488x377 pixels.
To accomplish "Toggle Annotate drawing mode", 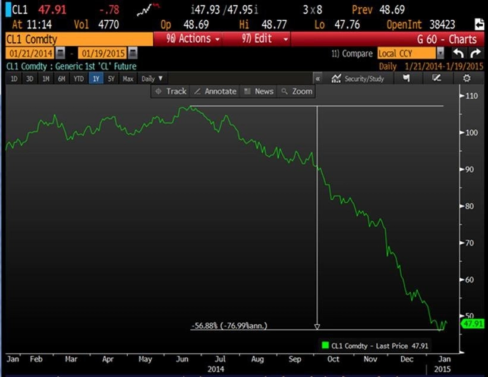I will 215,91.
